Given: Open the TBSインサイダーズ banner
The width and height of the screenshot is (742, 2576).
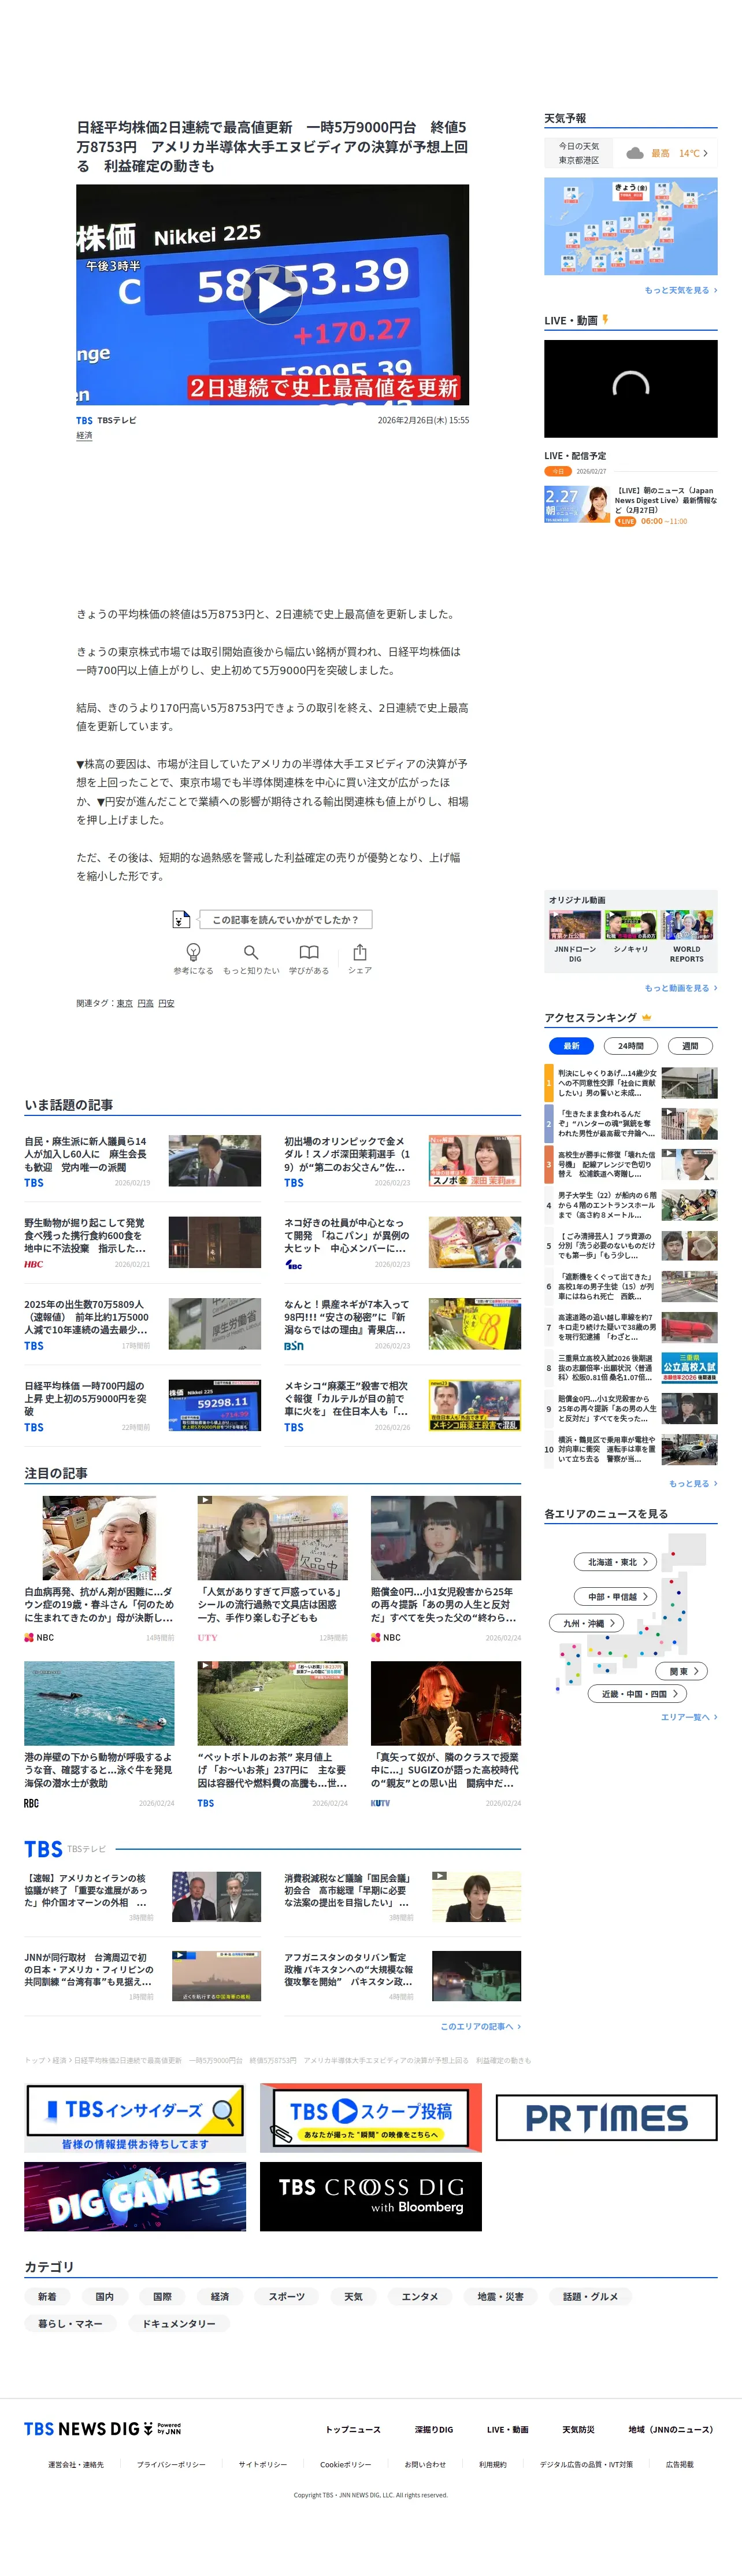Looking at the screenshot, I should pos(135,2117).
